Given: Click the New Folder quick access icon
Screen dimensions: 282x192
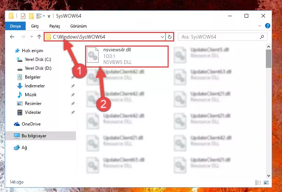Looking at the screenshot, I should 31,16.
